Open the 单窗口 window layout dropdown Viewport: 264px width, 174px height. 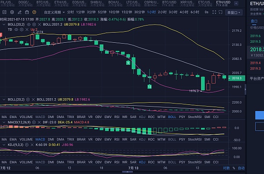[234, 12]
